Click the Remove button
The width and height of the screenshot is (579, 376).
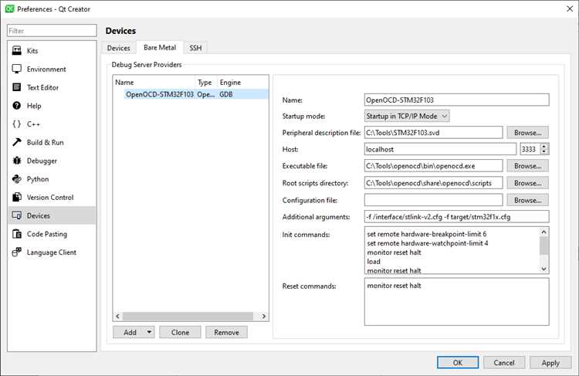tap(226, 332)
